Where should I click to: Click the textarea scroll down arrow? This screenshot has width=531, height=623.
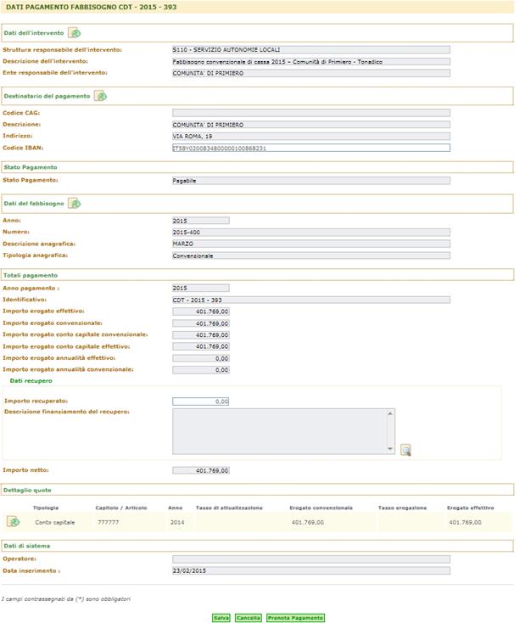click(x=390, y=449)
